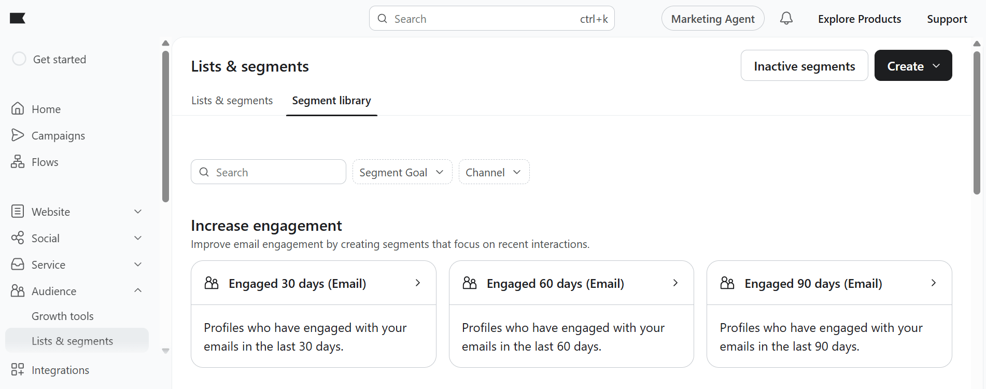Collapse the Audience menu chevron
Image resolution: width=986 pixels, height=389 pixels.
coord(138,290)
